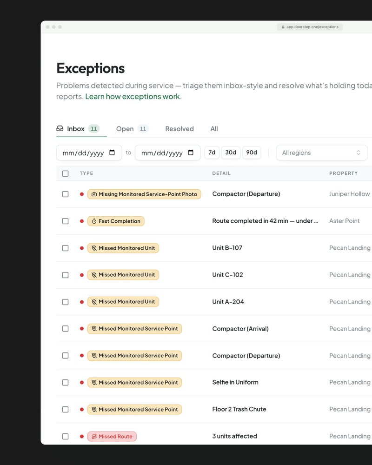This screenshot has width=372, height=465.
Task: Click the 'Aster Point' property cell
Action: click(x=344, y=221)
